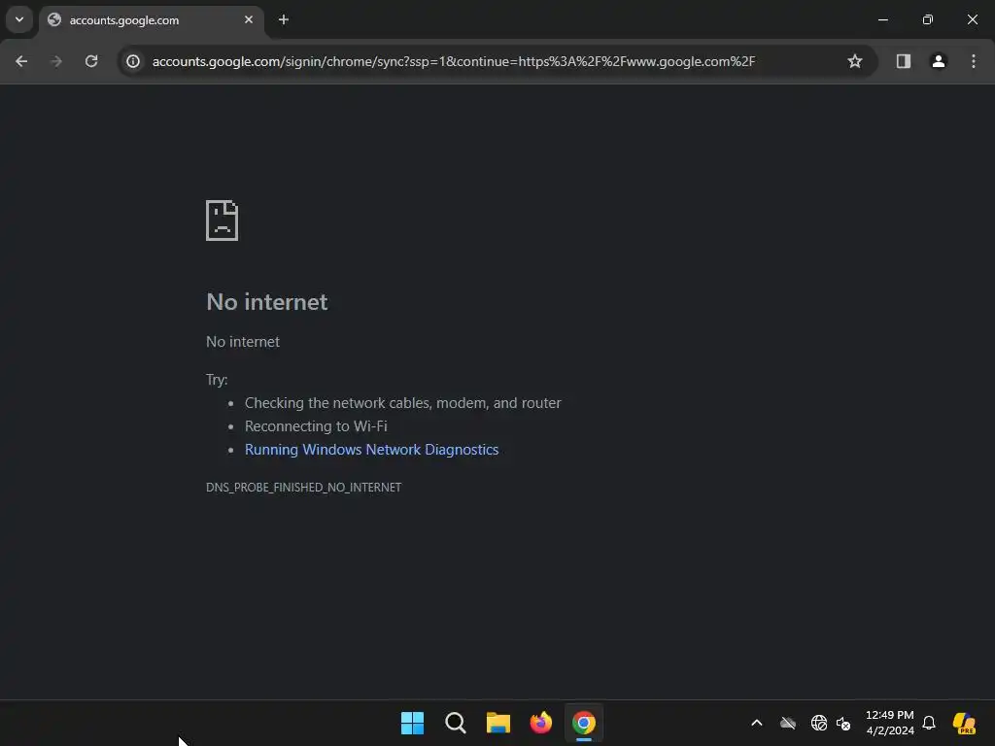Click the forward navigation arrow

coord(56,61)
